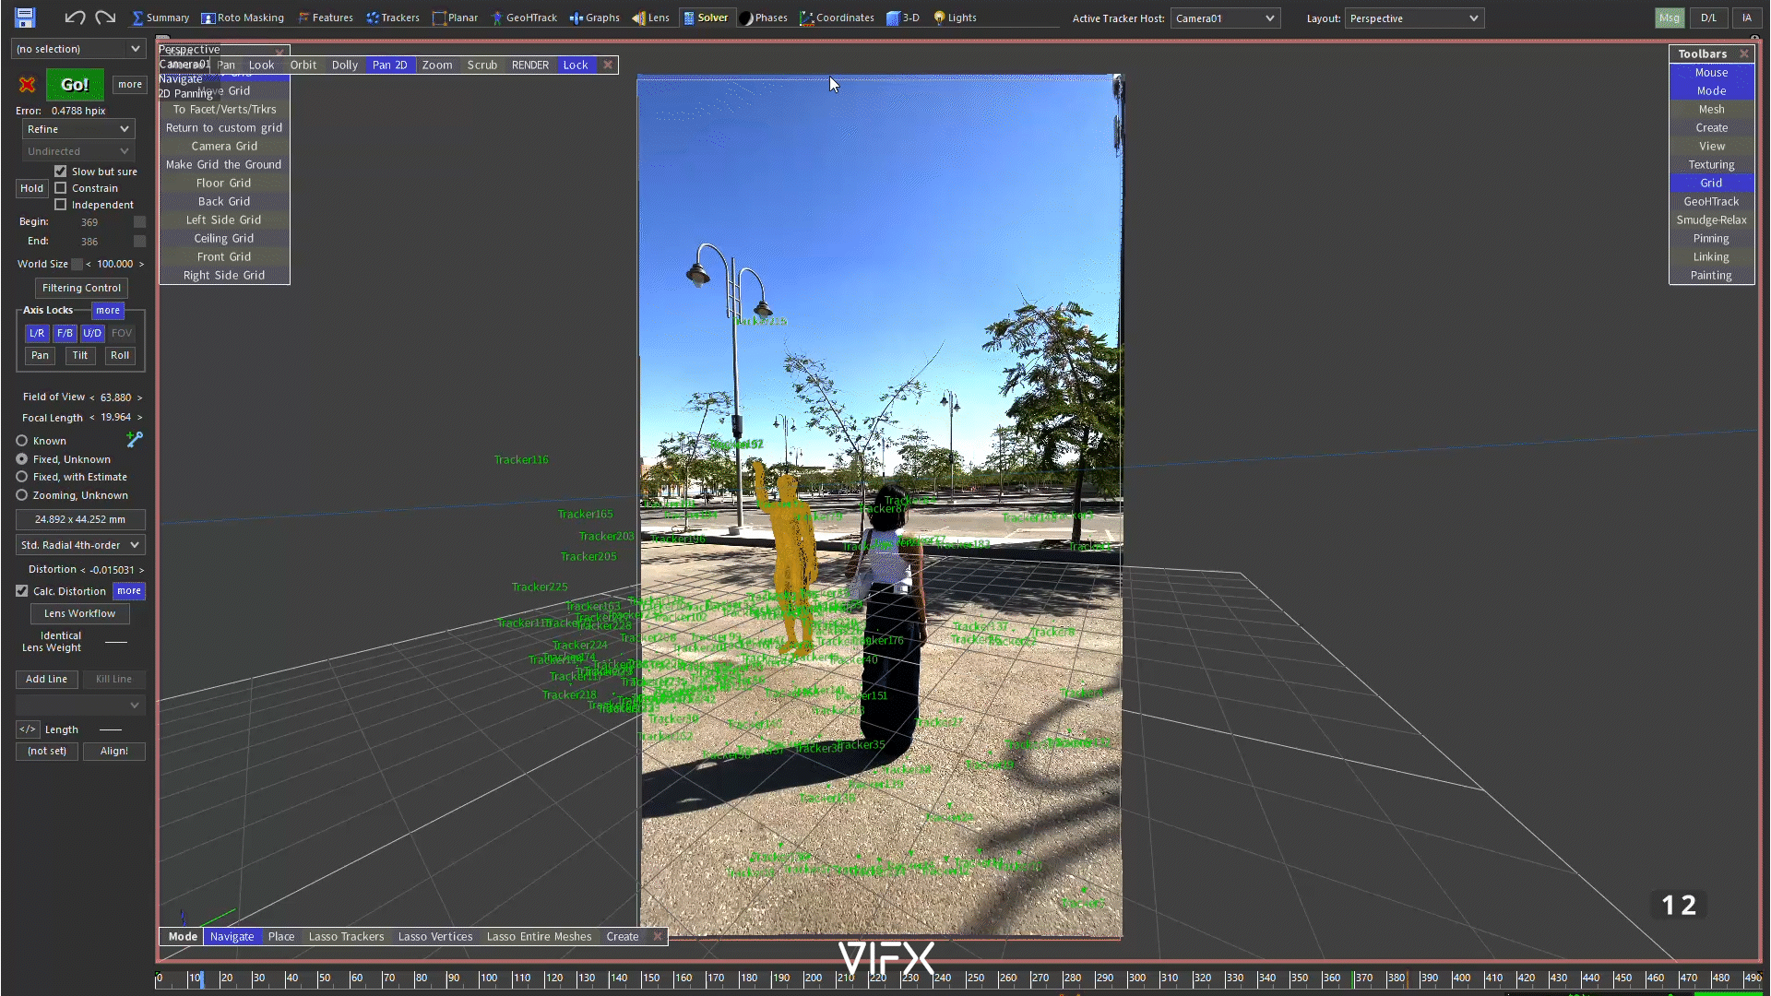
Task: Select Zooming, Unknown radio button
Action: click(x=22, y=495)
